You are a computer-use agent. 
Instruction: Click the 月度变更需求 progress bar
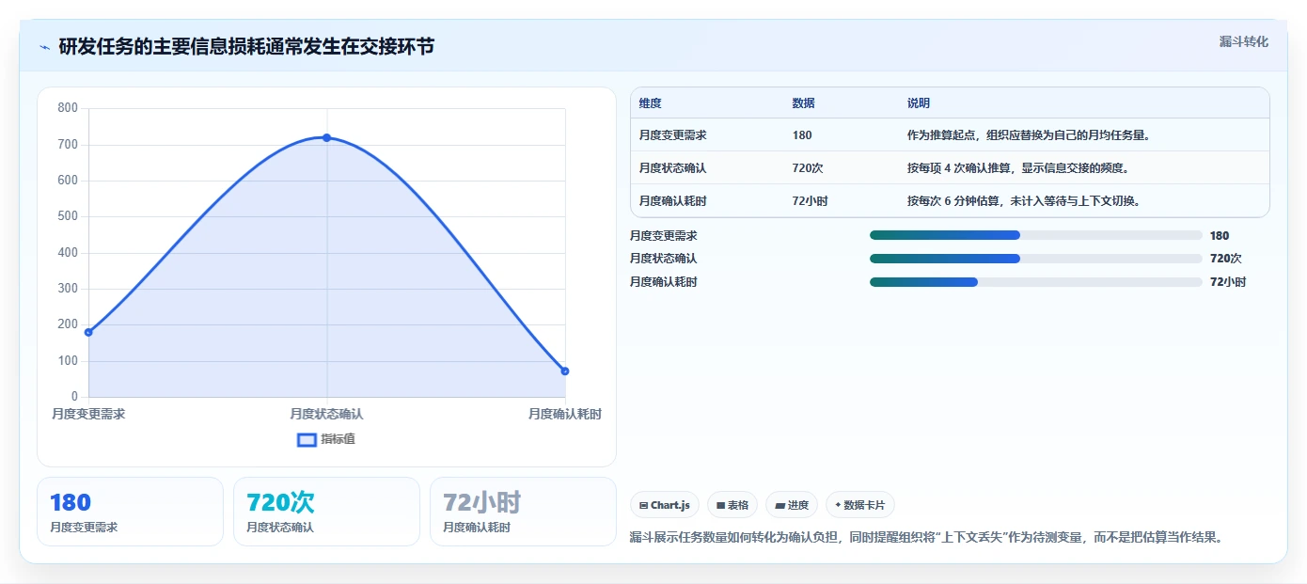click(1036, 235)
